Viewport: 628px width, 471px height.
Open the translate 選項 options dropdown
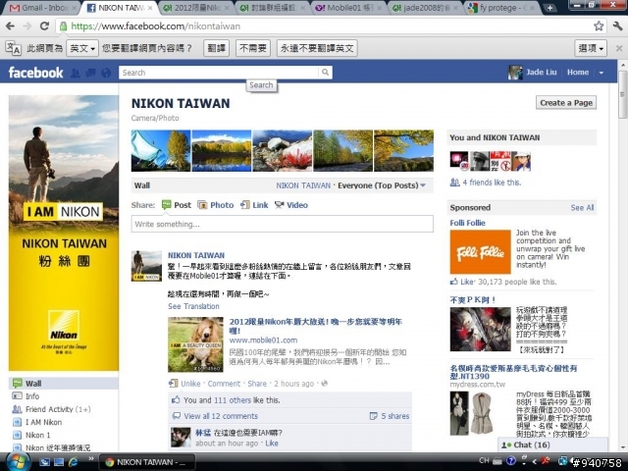(x=591, y=48)
